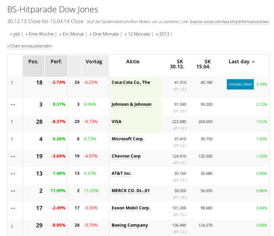
Task: Toggle chart via Chart ein/ausblenden
Action: [31, 46]
